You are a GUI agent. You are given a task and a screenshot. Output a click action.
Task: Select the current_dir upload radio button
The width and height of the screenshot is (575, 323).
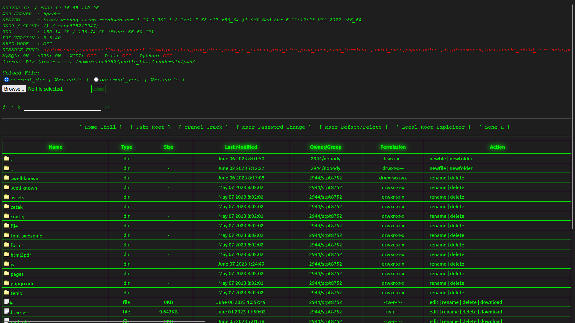pyautogui.click(x=7, y=80)
